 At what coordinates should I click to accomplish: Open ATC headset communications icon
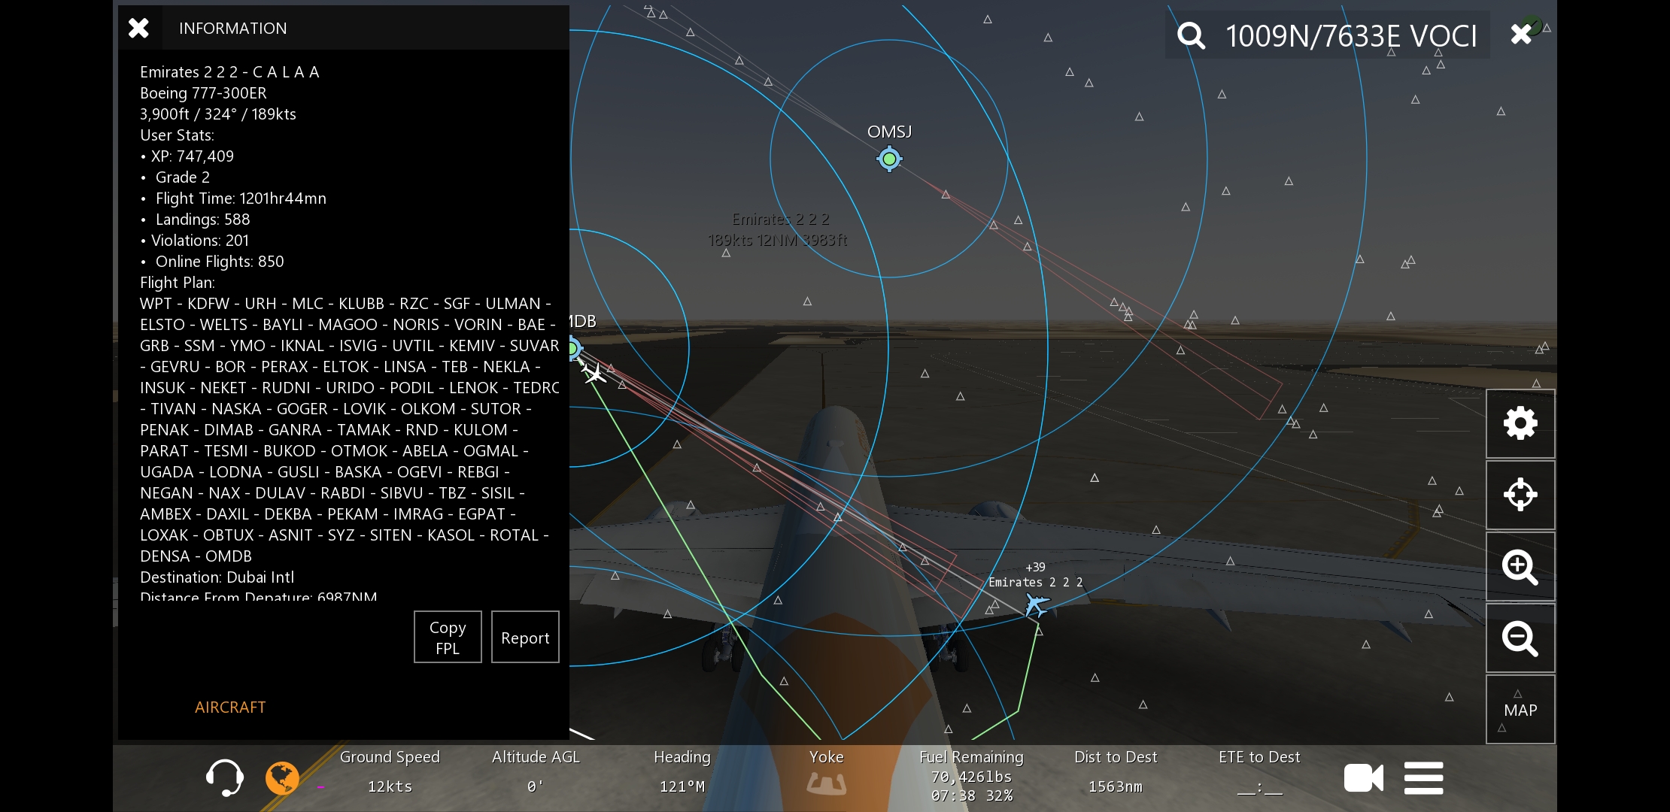(x=224, y=777)
